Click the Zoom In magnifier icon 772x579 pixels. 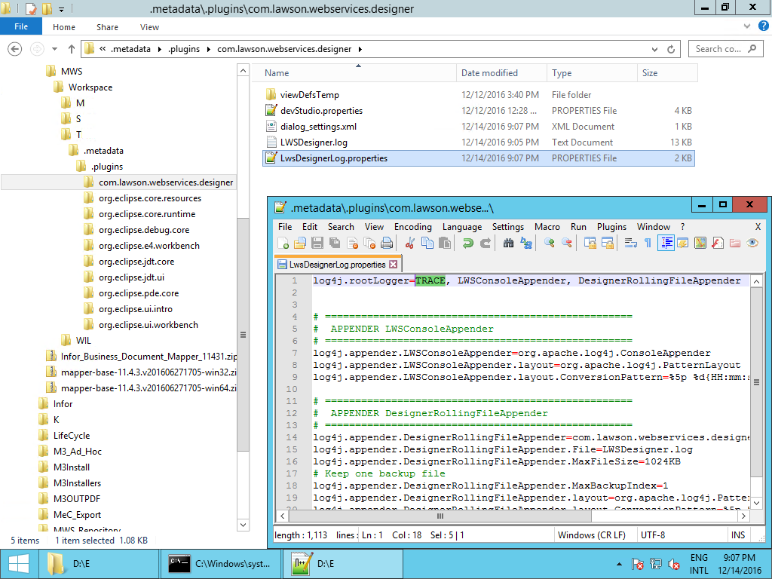click(550, 243)
